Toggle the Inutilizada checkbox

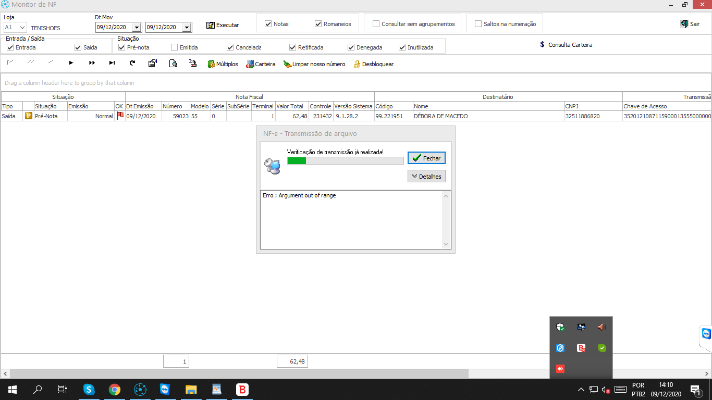pos(402,47)
